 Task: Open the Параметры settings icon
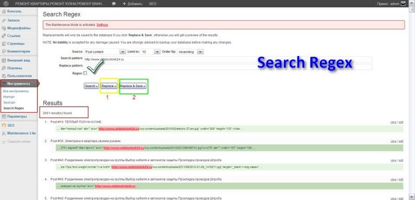[4, 116]
